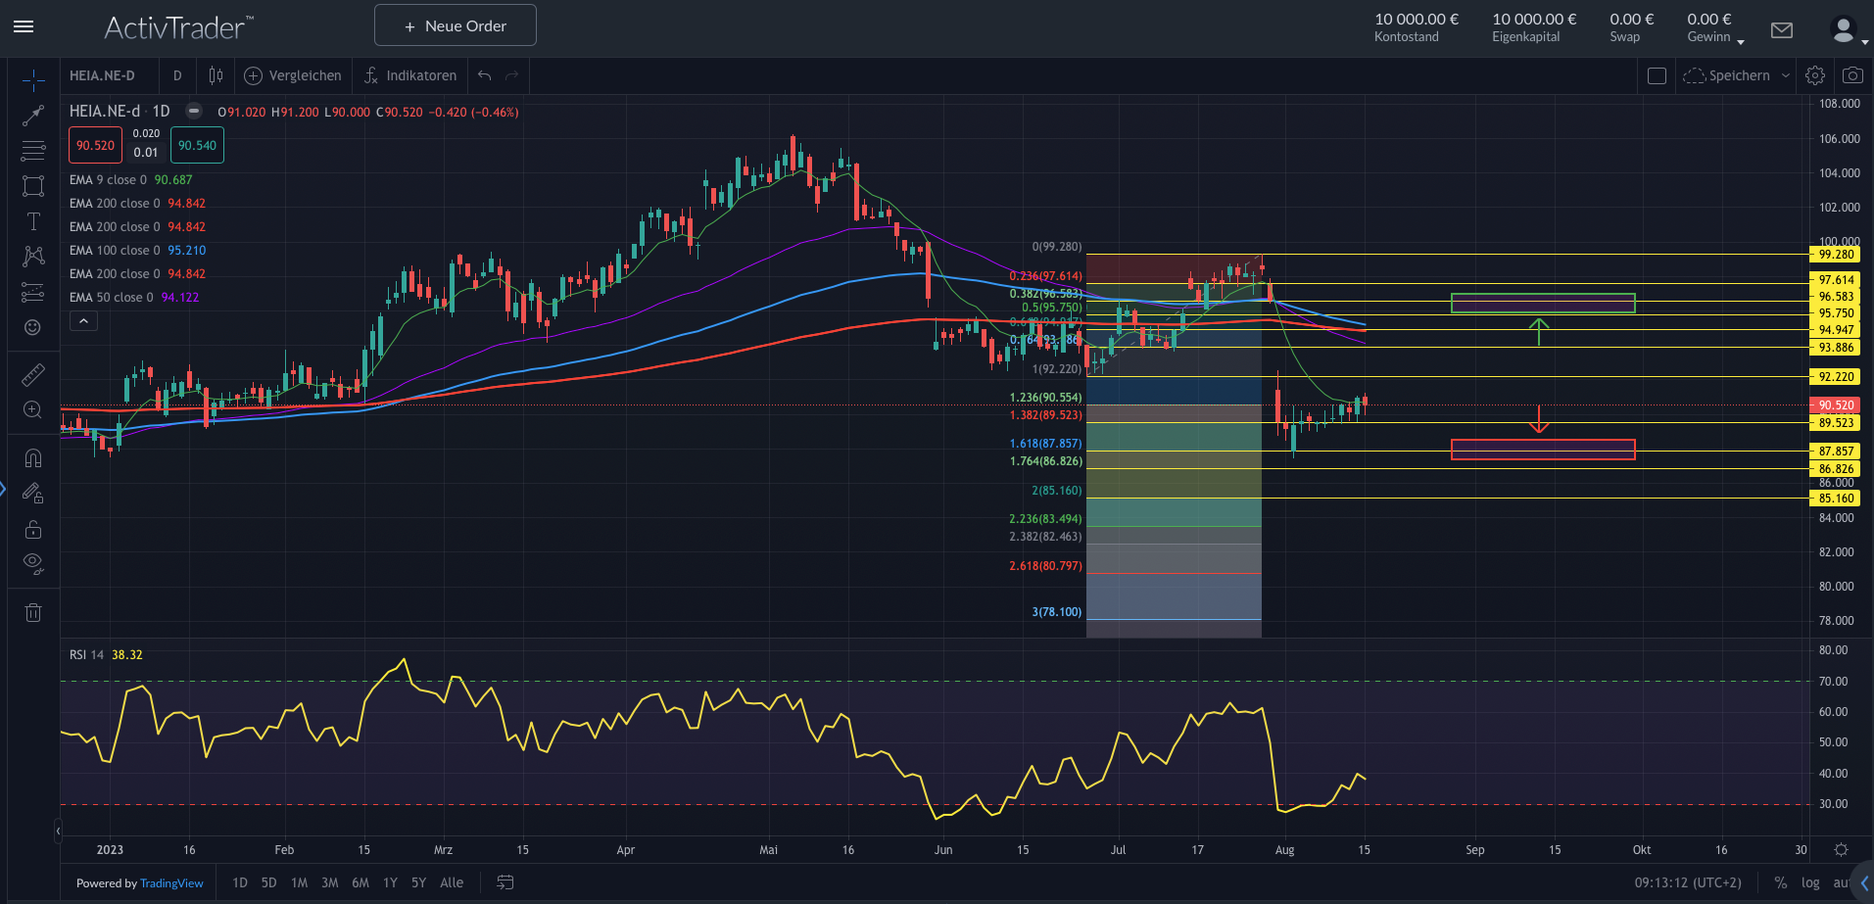Image resolution: width=1874 pixels, height=904 pixels.
Task: Select the text annotation tool
Action: [x=33, y=221]
